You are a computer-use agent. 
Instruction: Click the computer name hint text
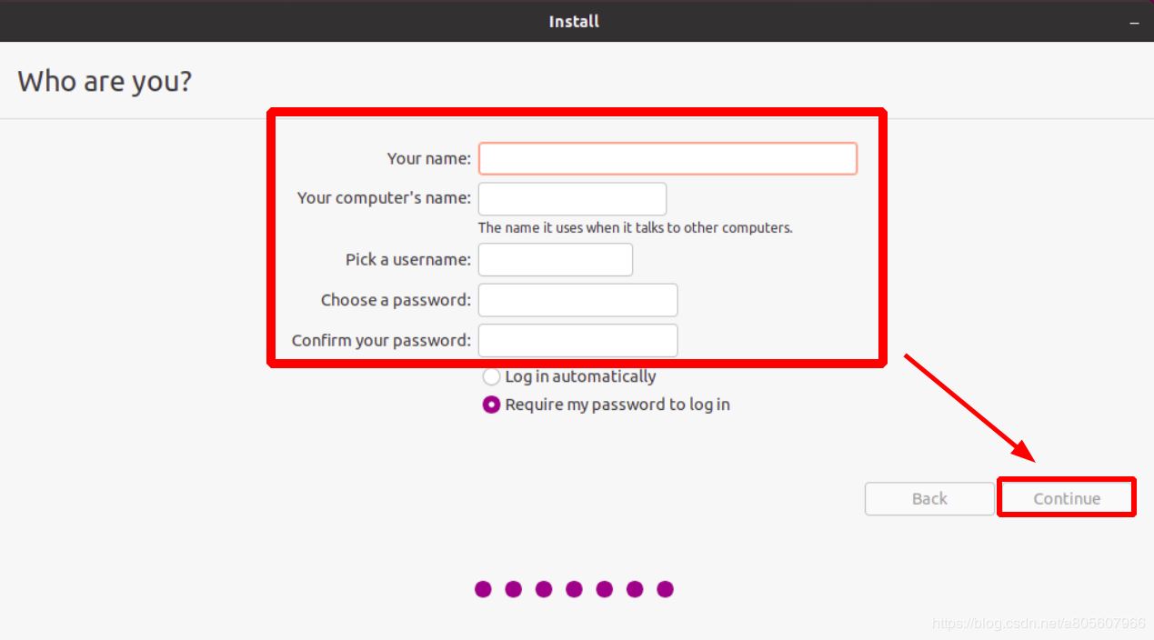[635, 227]
